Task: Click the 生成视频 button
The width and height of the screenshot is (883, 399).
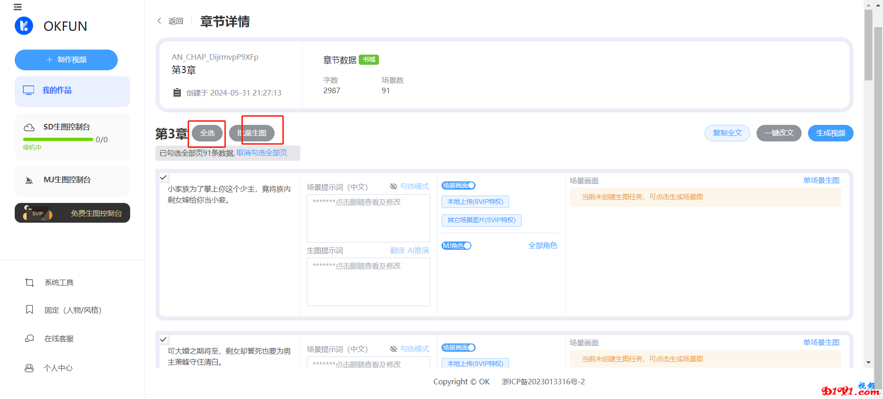Action: click(x=831, y=133)
